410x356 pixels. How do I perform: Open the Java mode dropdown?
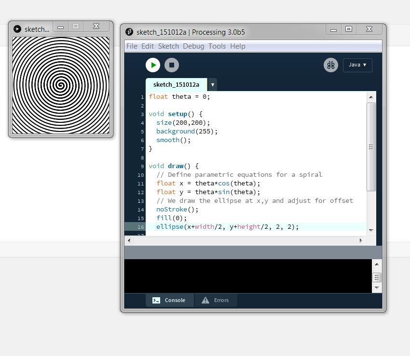(357, 65)
